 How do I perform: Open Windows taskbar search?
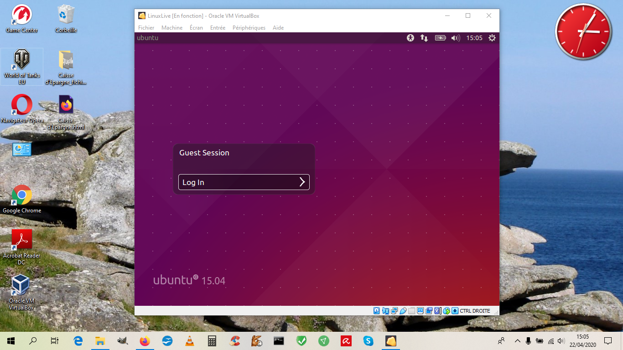(x=33, y=340)
